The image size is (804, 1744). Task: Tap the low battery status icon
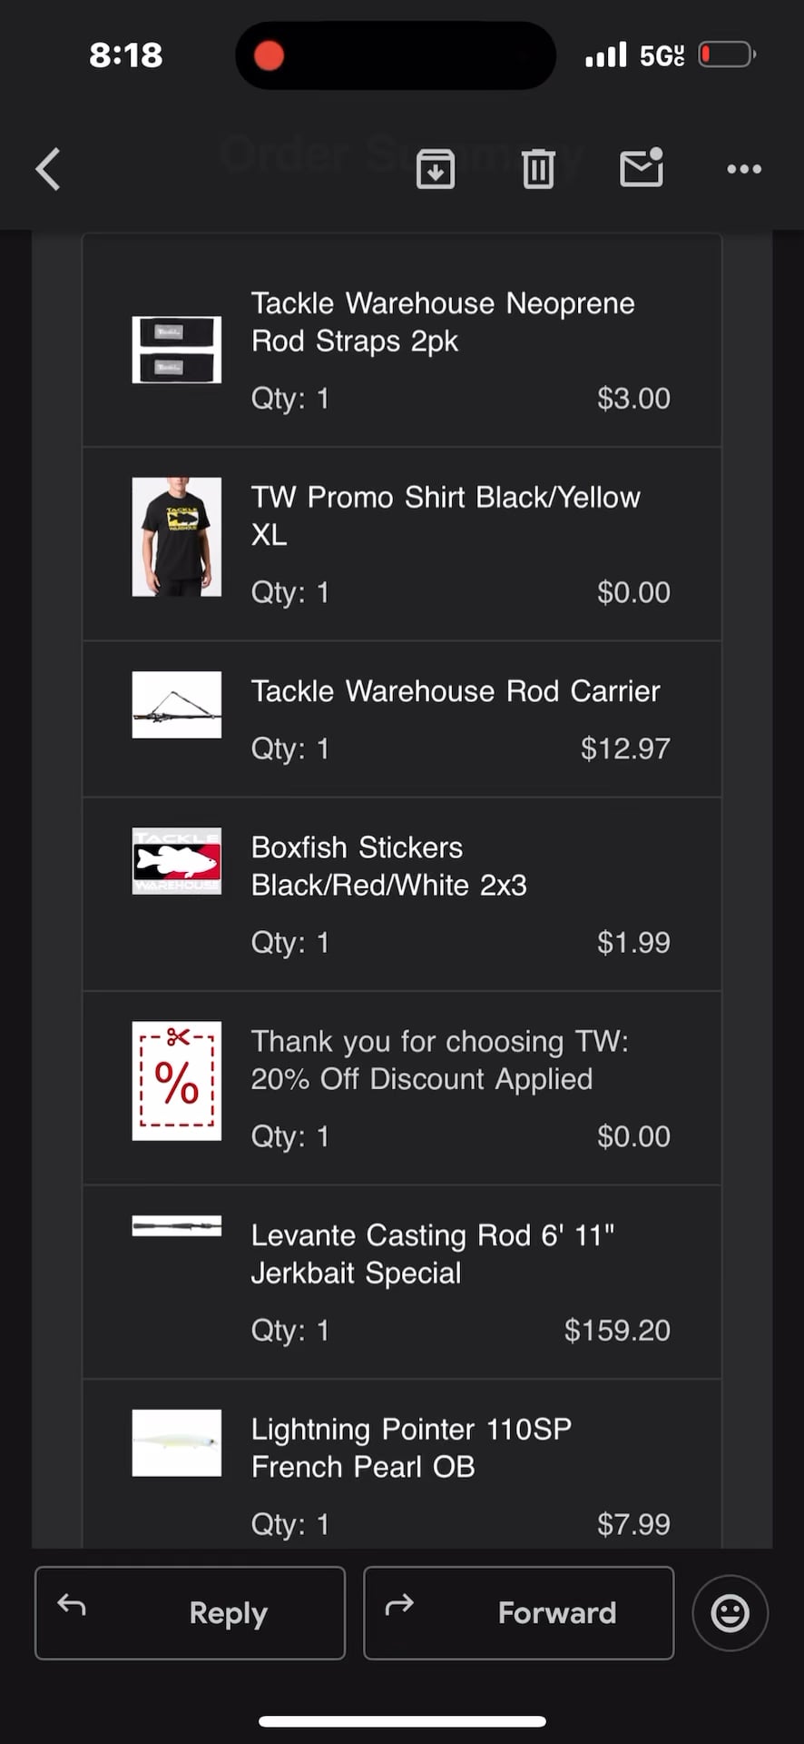click(727, 55)
